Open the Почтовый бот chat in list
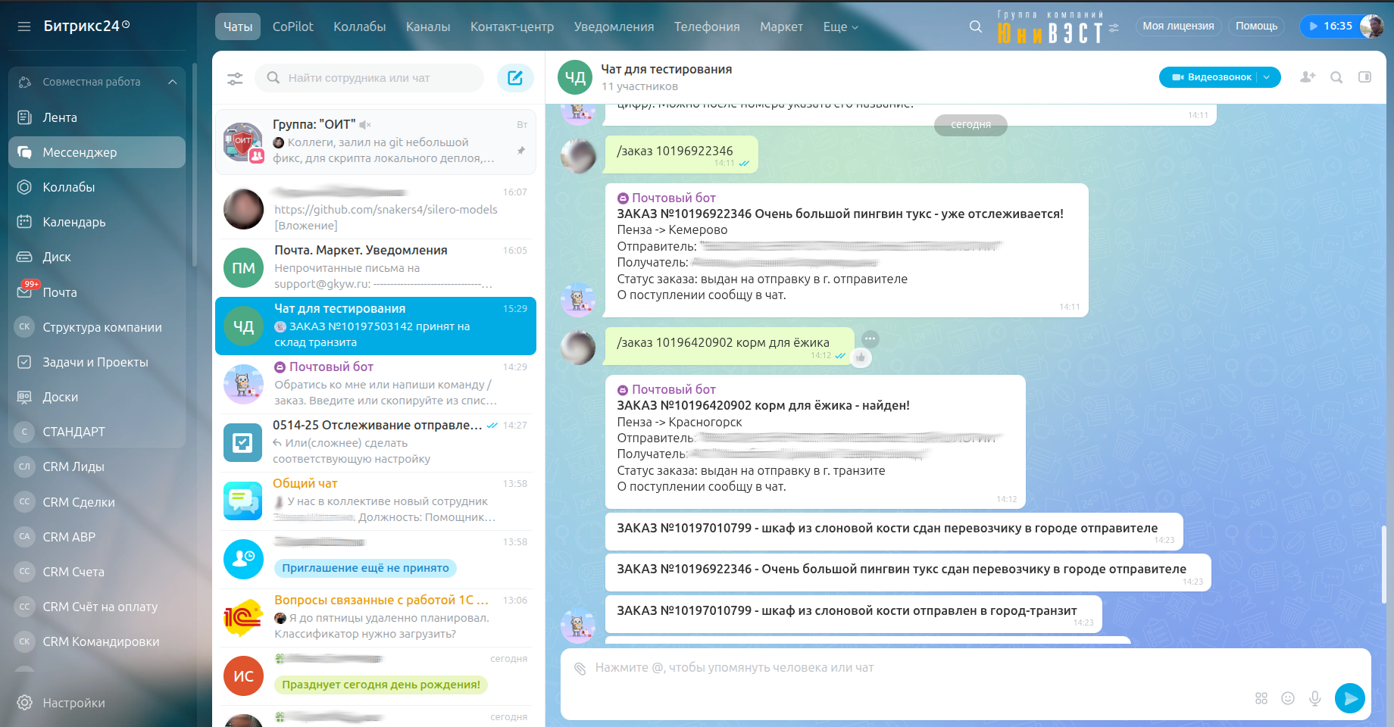Screen dimensions: 1394x727 [376, 384]
